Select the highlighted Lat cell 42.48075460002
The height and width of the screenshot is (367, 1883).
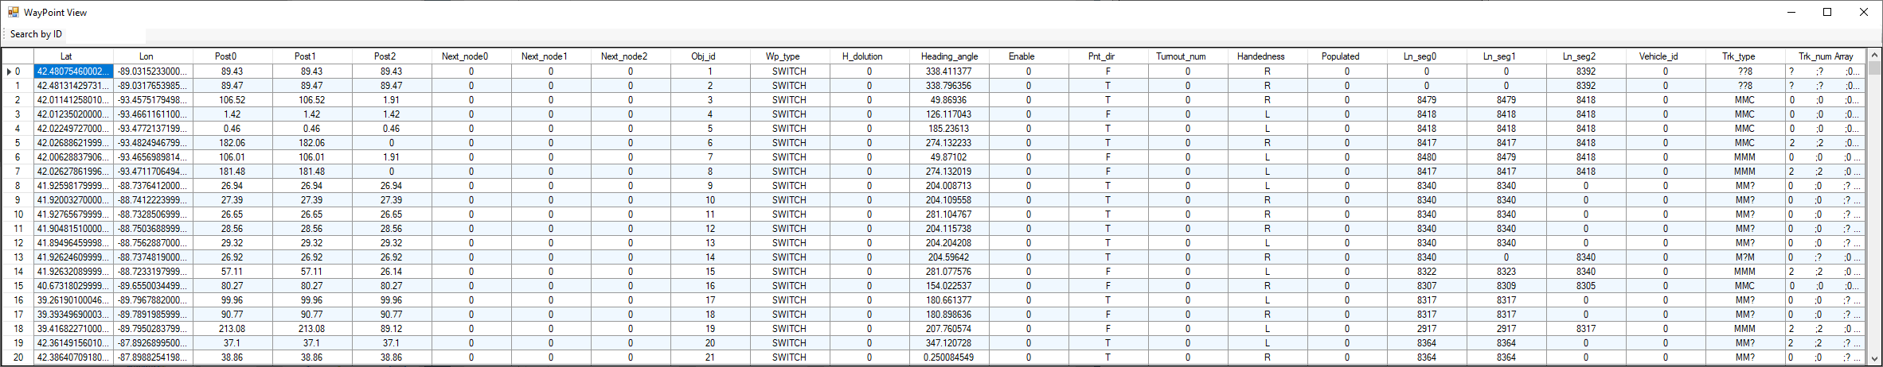[73, 71]
